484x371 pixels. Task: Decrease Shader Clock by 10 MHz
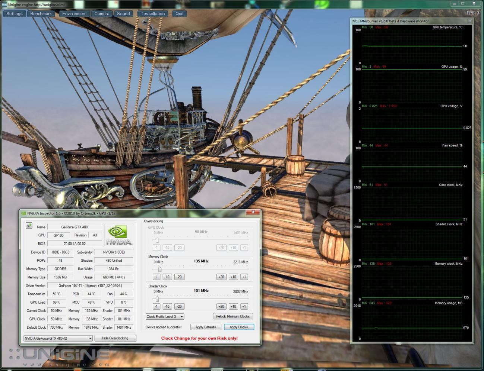pyautogui.click(x=167, y=307)
